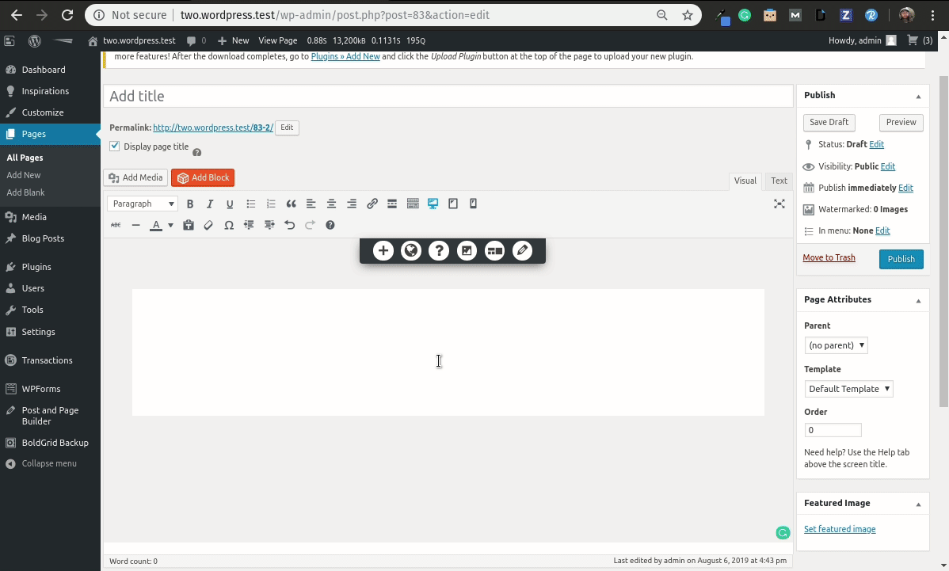This screenshot has height=571, width=949.
Task: Select the mobile phone preview icon
Action: click(474, 204)
